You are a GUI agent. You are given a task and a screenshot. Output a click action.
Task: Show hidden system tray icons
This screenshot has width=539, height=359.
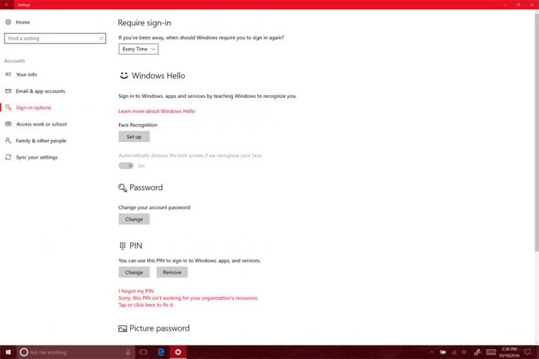click(x=432, y=352)
